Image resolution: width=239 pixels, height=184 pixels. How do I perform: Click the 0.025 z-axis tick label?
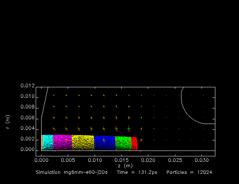pos(175,160)
